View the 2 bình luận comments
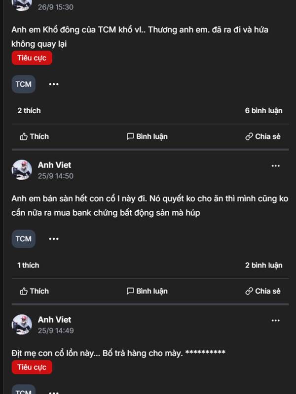The width and height of the screenshot is (296, 394). pos(263,265)
